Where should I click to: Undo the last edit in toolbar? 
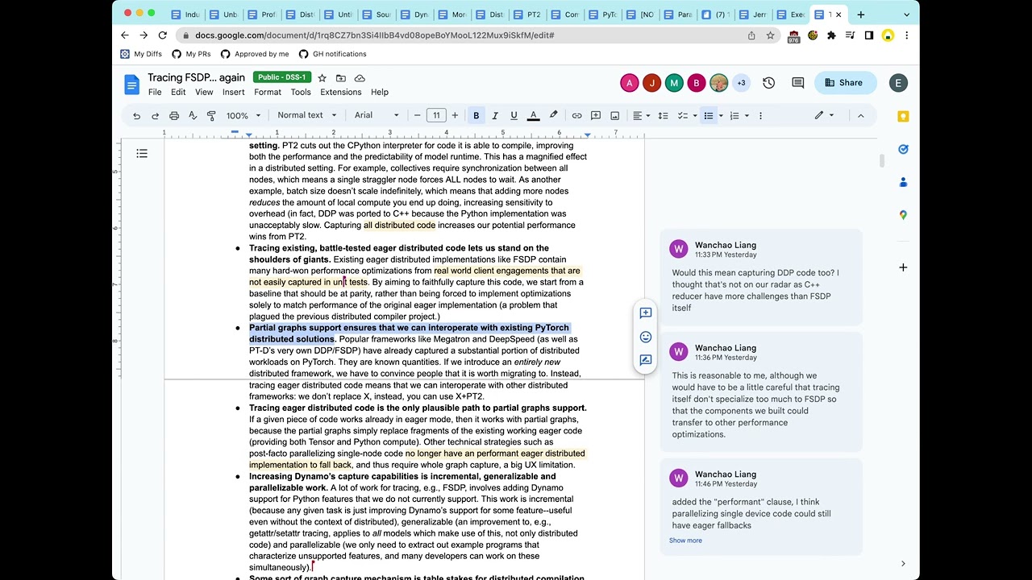[136, 115]
